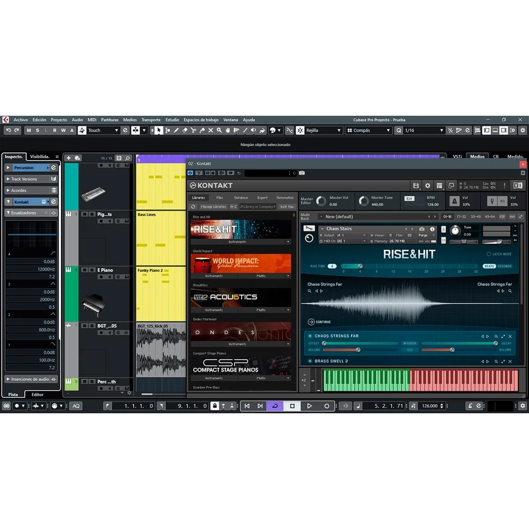
Task: Open Cubase setup gear at toolbar right
Action: 523,130
